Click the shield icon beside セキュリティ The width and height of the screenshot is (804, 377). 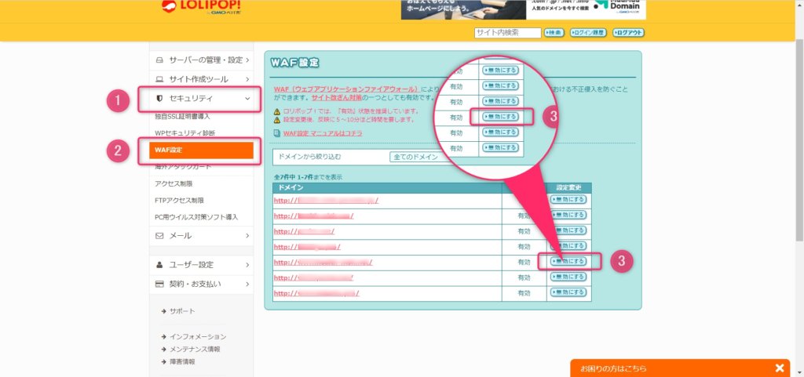tap(159, 99)
